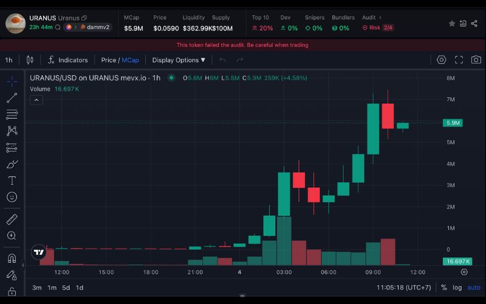486x304 pixels.
Task: Share the URANUS token page
Action: click(474, 23)
